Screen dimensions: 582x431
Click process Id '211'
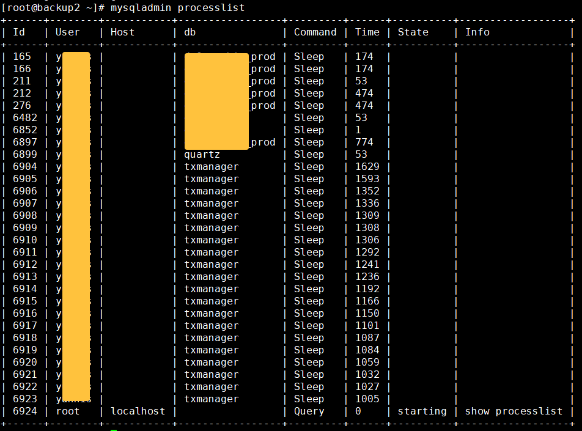point(22,81)
